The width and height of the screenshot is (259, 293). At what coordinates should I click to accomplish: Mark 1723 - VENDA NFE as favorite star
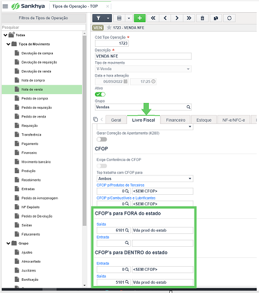109,27
